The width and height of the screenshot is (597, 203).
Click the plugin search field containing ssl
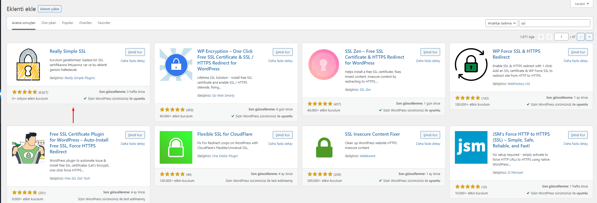(554, 23)
